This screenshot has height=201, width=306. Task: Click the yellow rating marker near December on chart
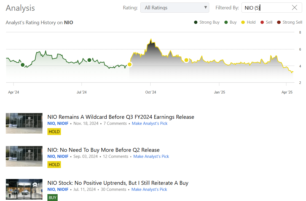click(x=186, y=60)
